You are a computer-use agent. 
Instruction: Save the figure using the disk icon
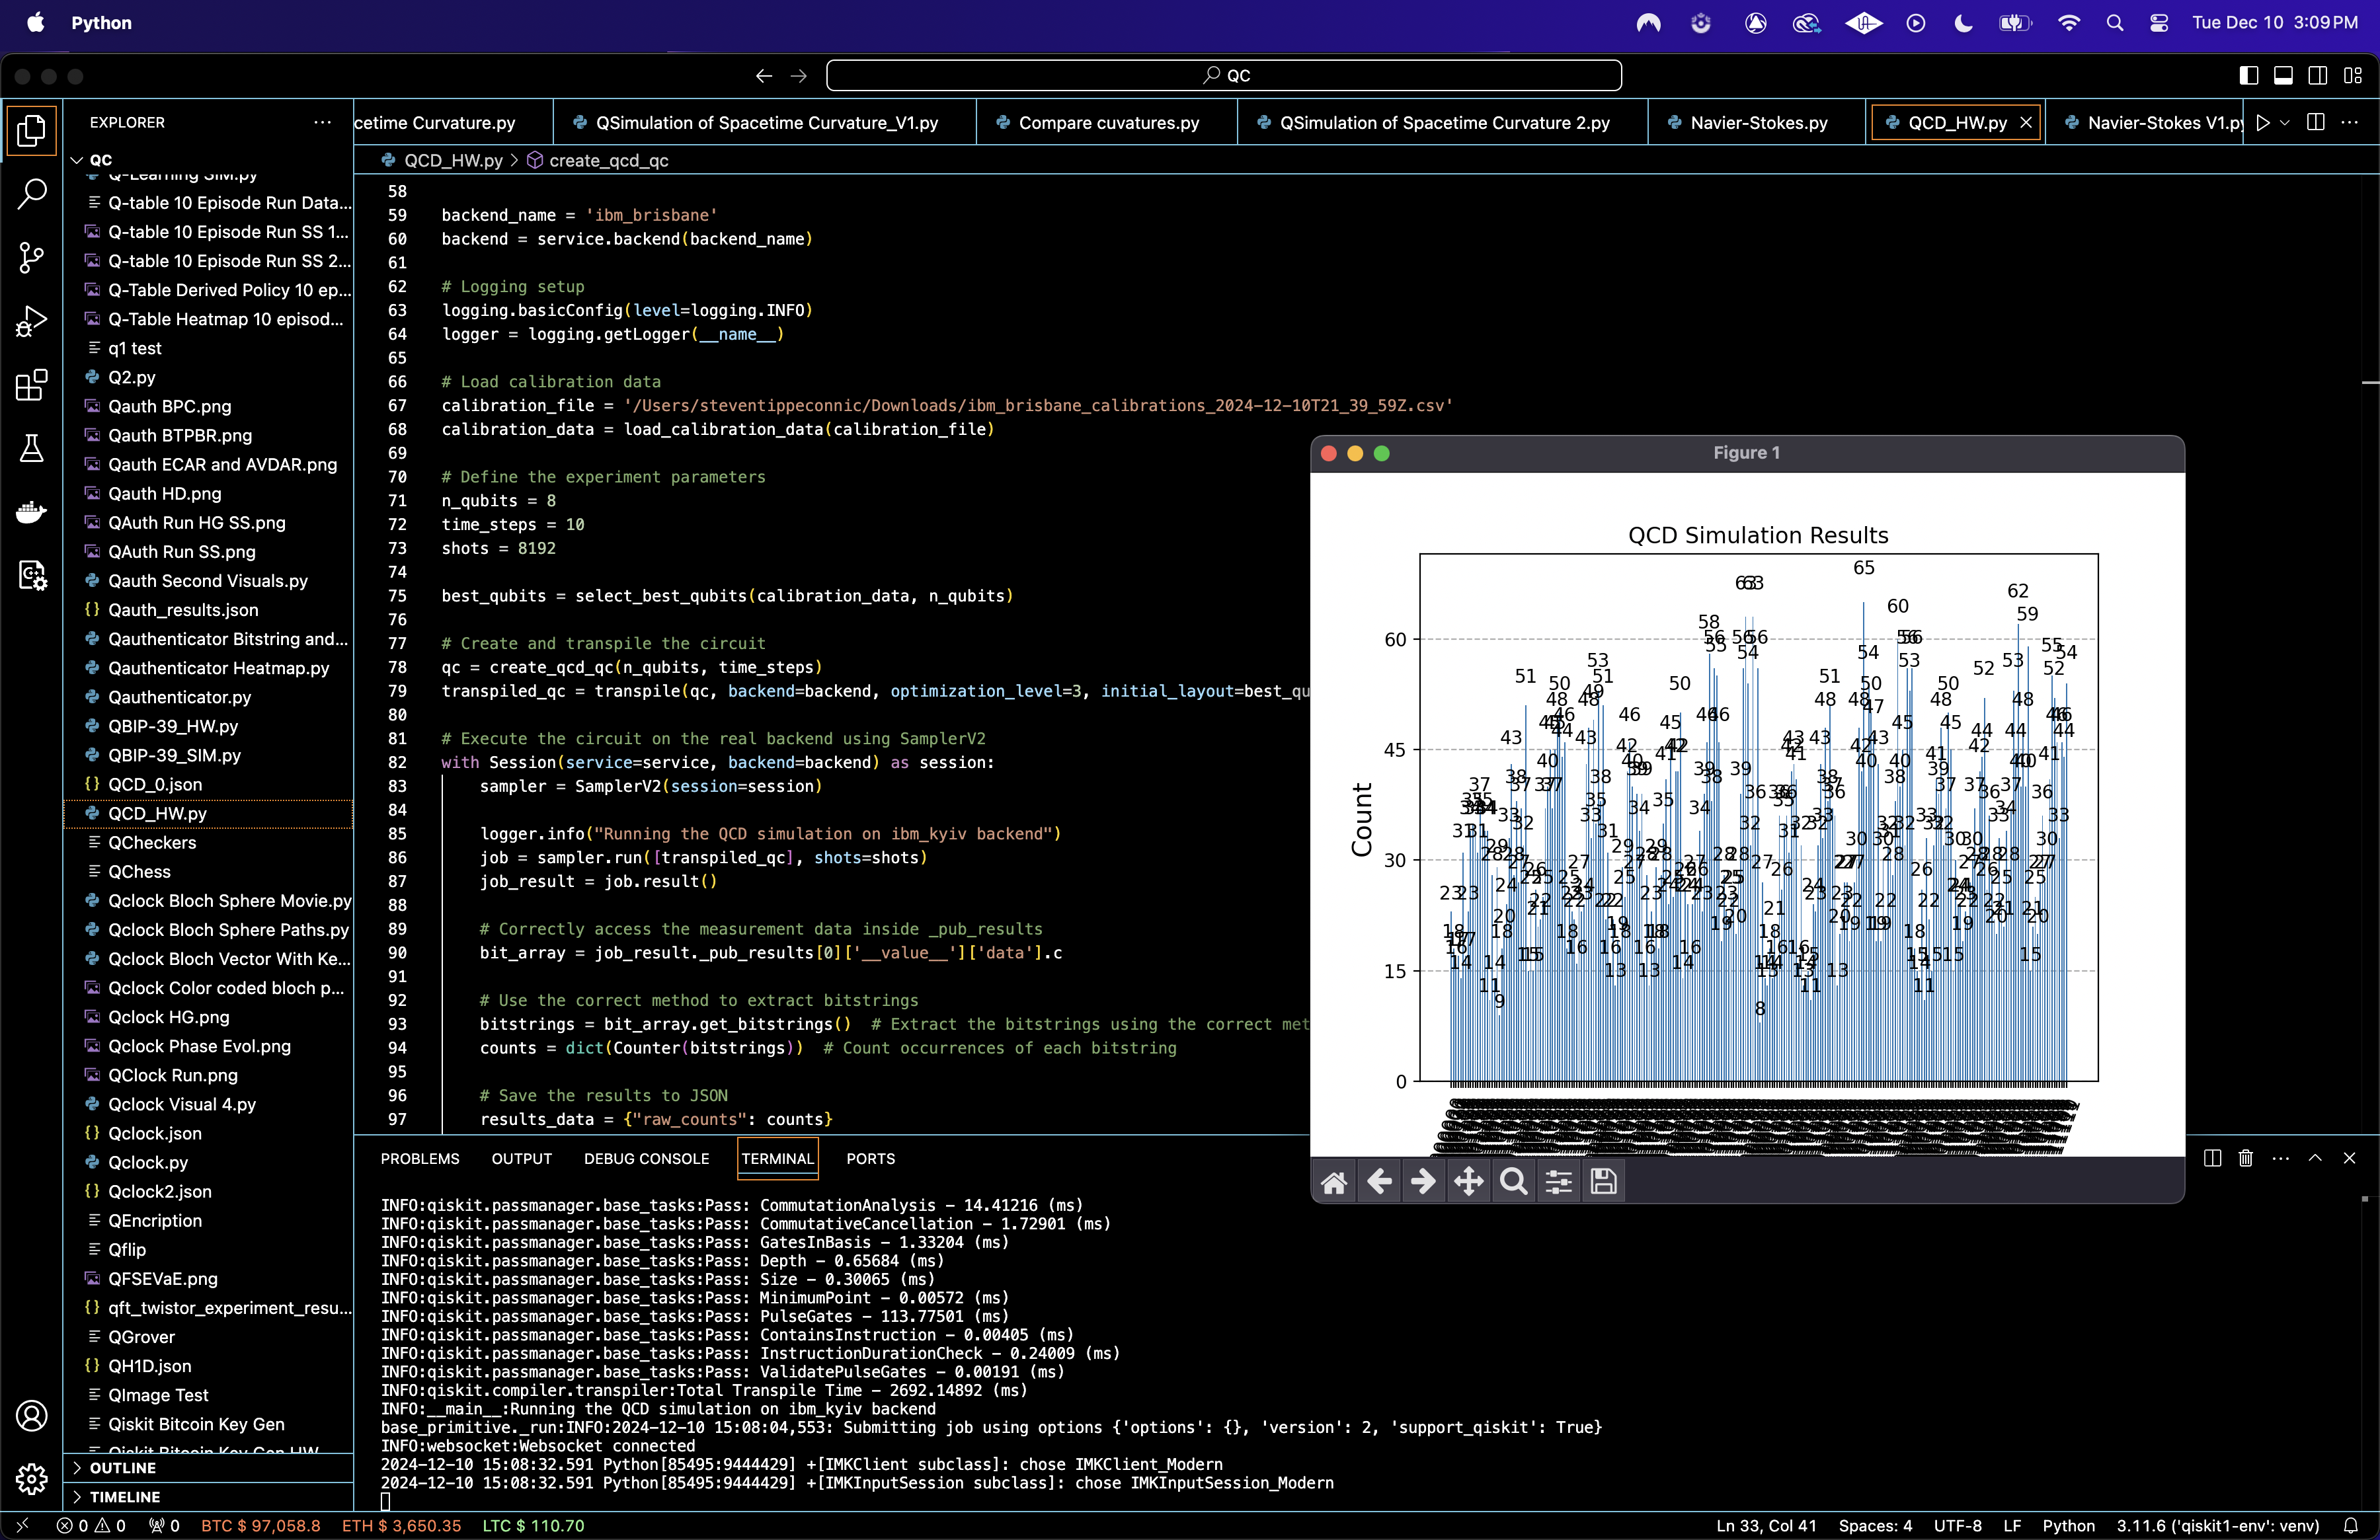(1604, 1182)
